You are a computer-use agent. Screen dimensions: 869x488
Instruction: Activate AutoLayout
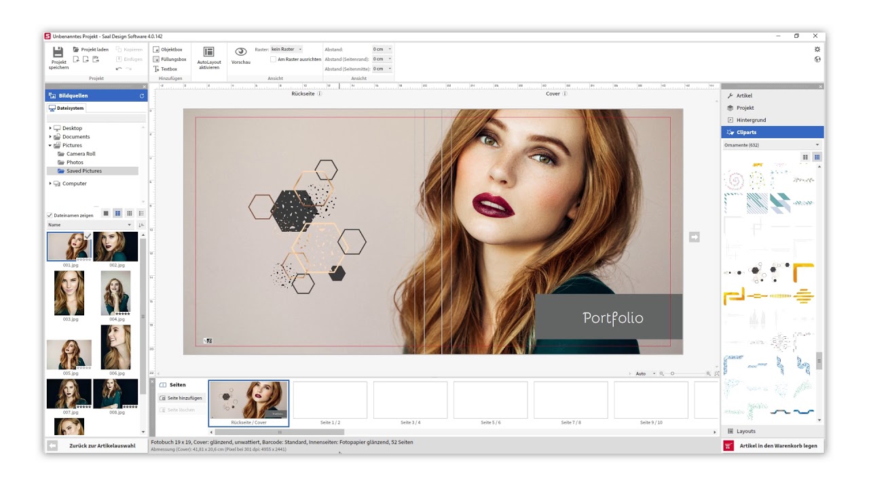coord(208,58)
